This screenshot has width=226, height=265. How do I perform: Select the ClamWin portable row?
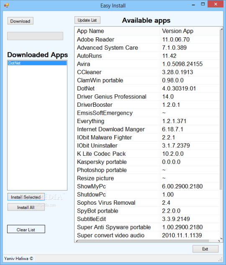coord(147,80)
